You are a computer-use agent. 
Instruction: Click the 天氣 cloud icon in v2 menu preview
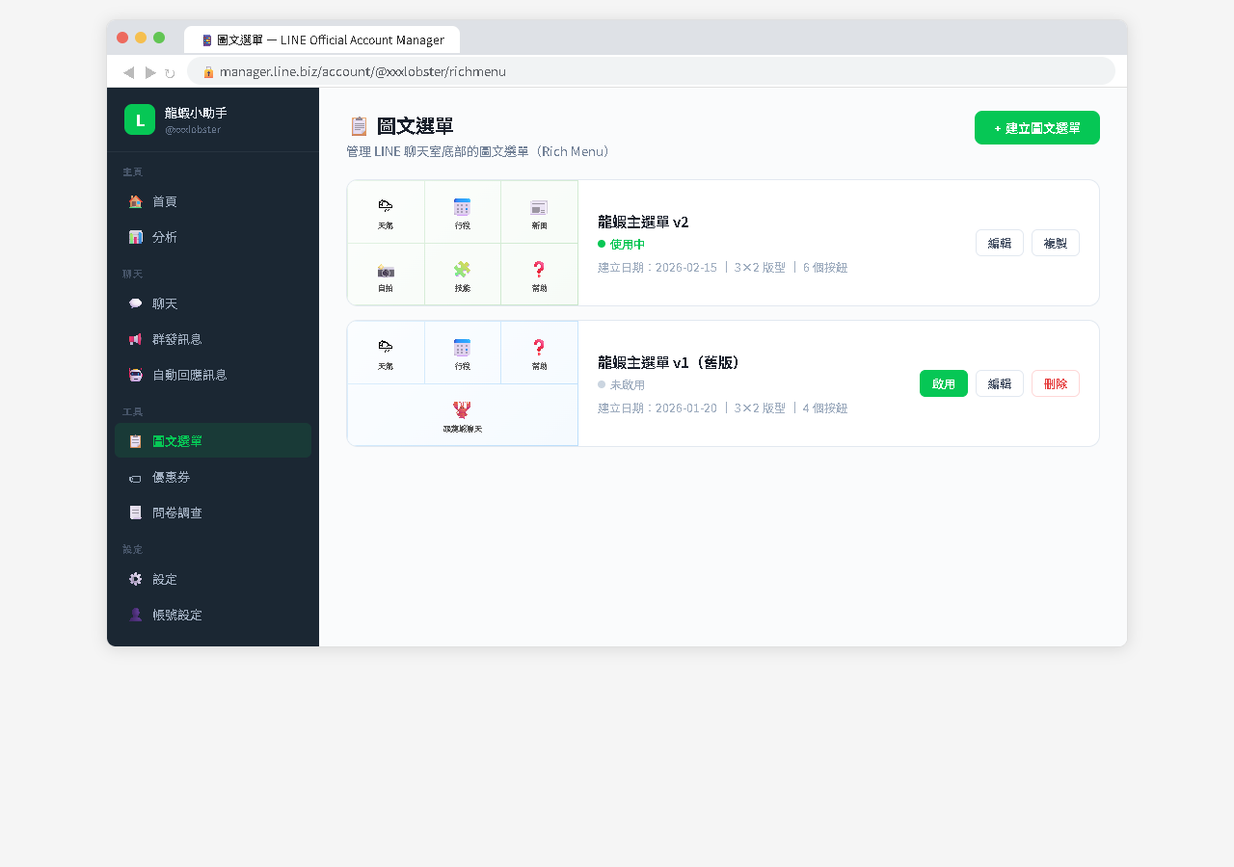coord(386,205)
